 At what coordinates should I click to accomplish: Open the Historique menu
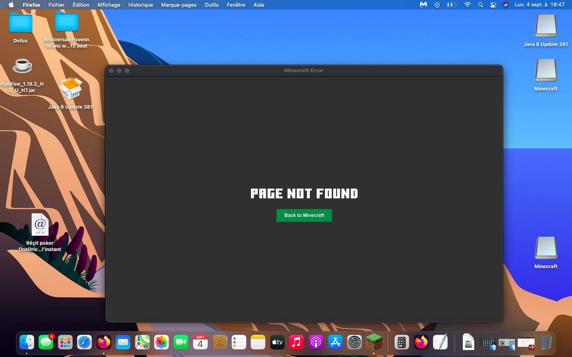coord(141,5)
